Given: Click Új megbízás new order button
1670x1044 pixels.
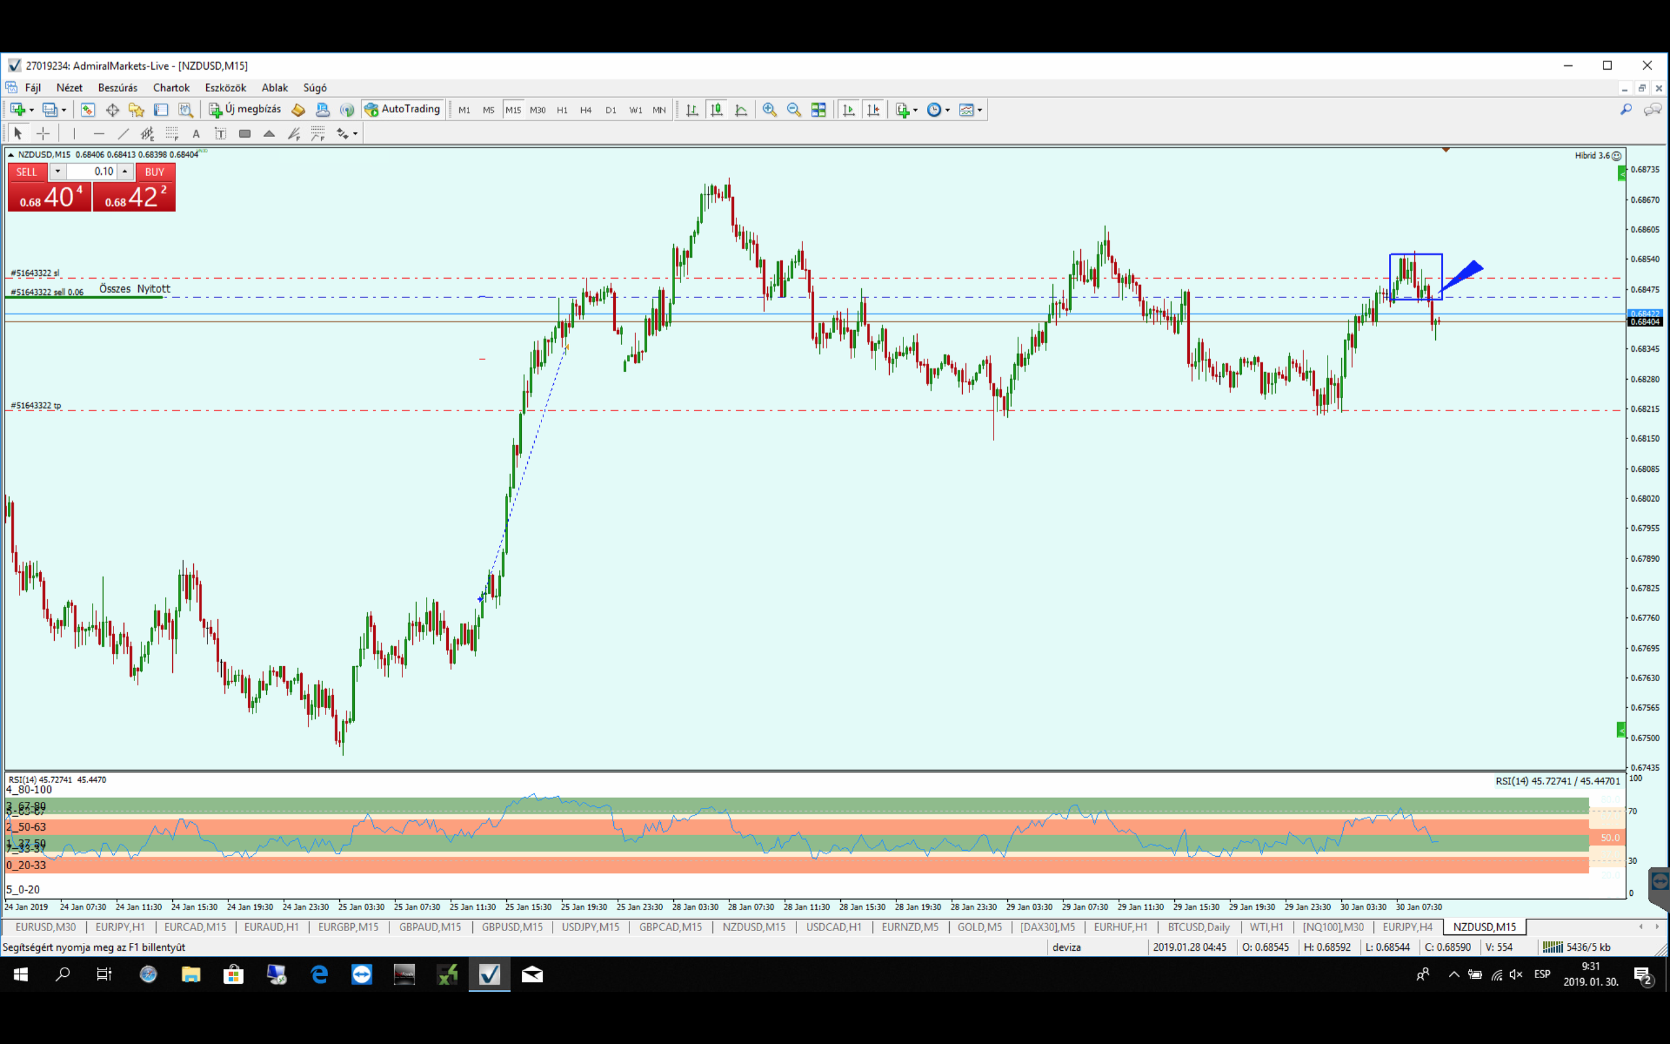Looking at the screenshot, I should click(x=246, y=109).
